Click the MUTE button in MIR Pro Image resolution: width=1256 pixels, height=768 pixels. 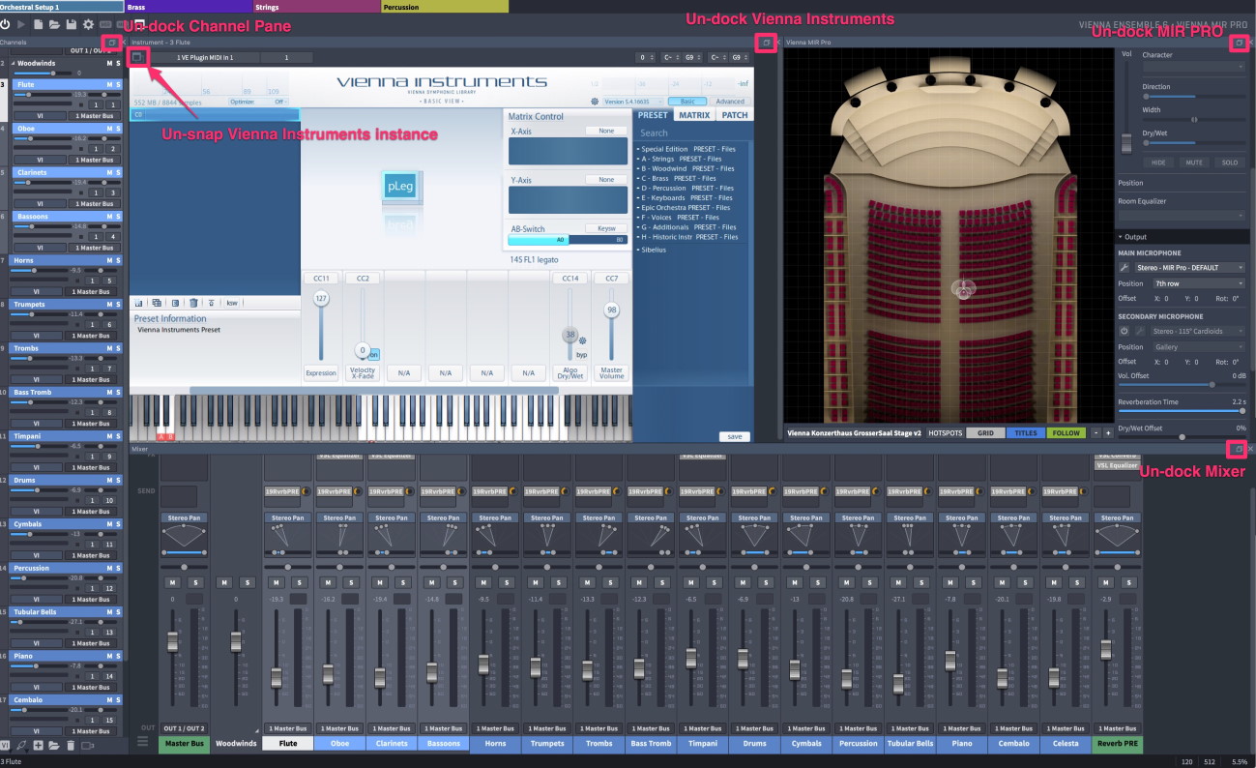point(1194,162)
